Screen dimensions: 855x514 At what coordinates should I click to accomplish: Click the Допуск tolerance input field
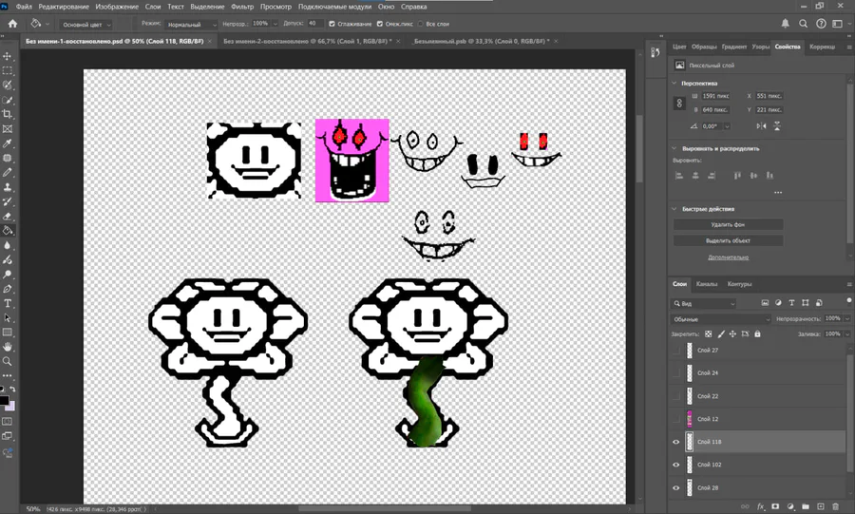click(x=314, y=24)
